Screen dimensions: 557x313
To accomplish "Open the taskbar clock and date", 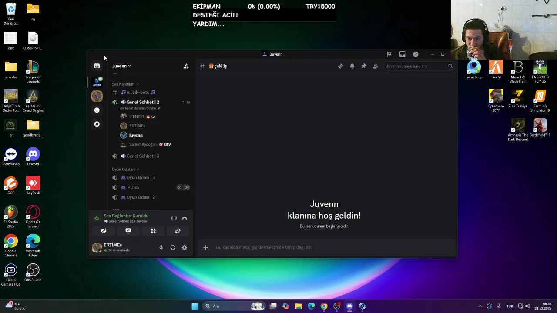I will 544,306.
